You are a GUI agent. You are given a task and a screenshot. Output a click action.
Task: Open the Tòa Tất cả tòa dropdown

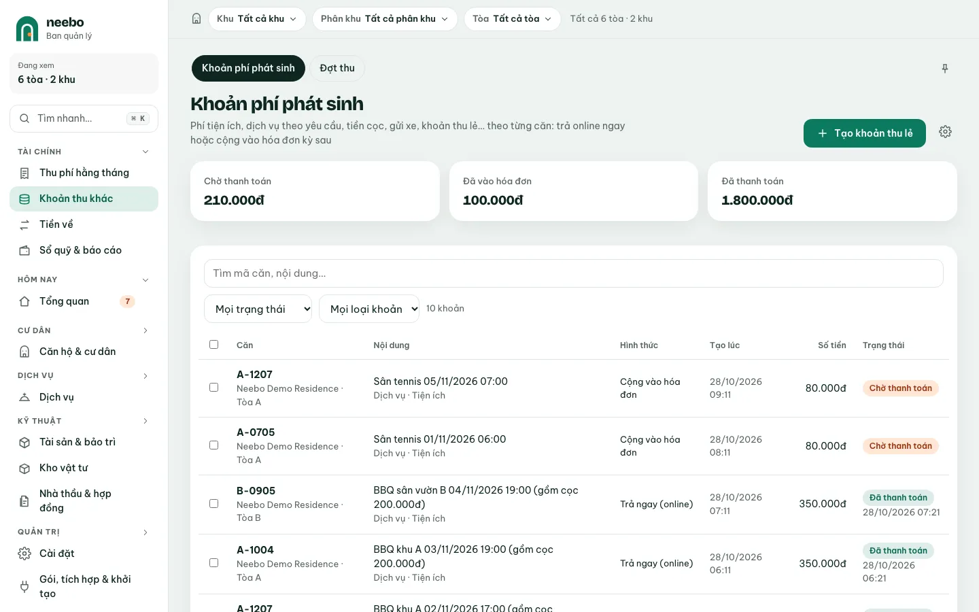tap(513, 19)
